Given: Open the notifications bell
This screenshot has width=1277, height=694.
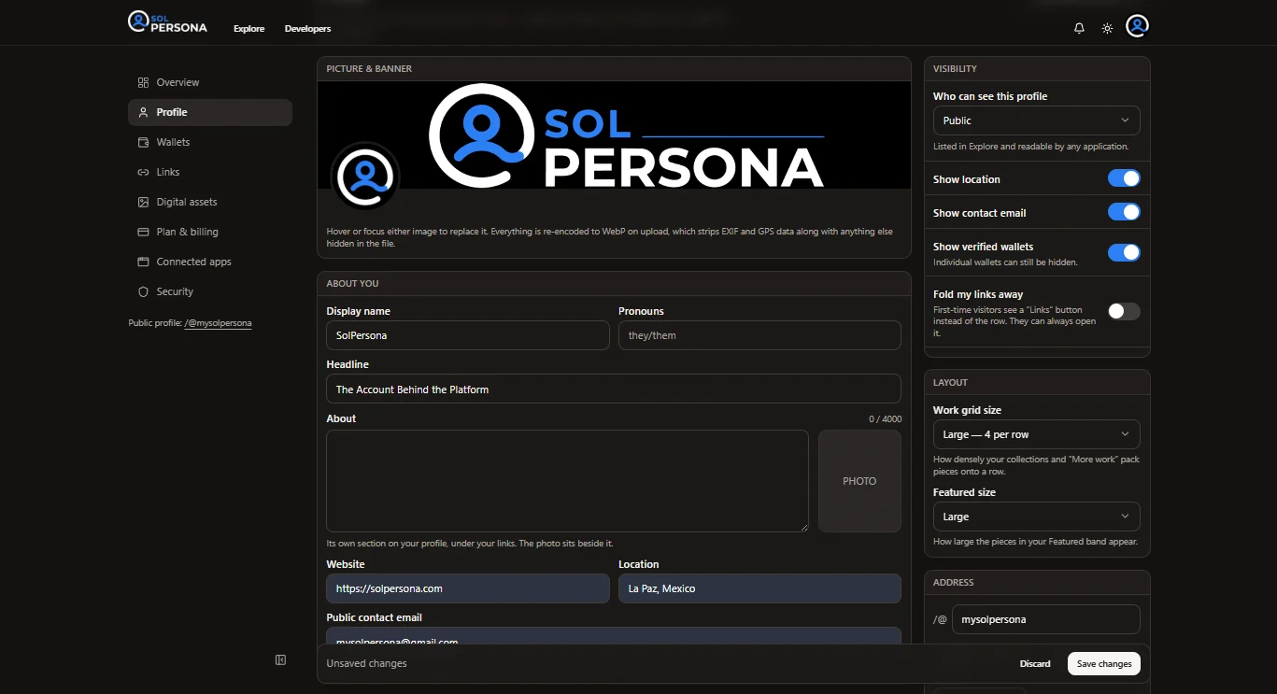Looking at the screenshot, I should [x=1079, y=28].
